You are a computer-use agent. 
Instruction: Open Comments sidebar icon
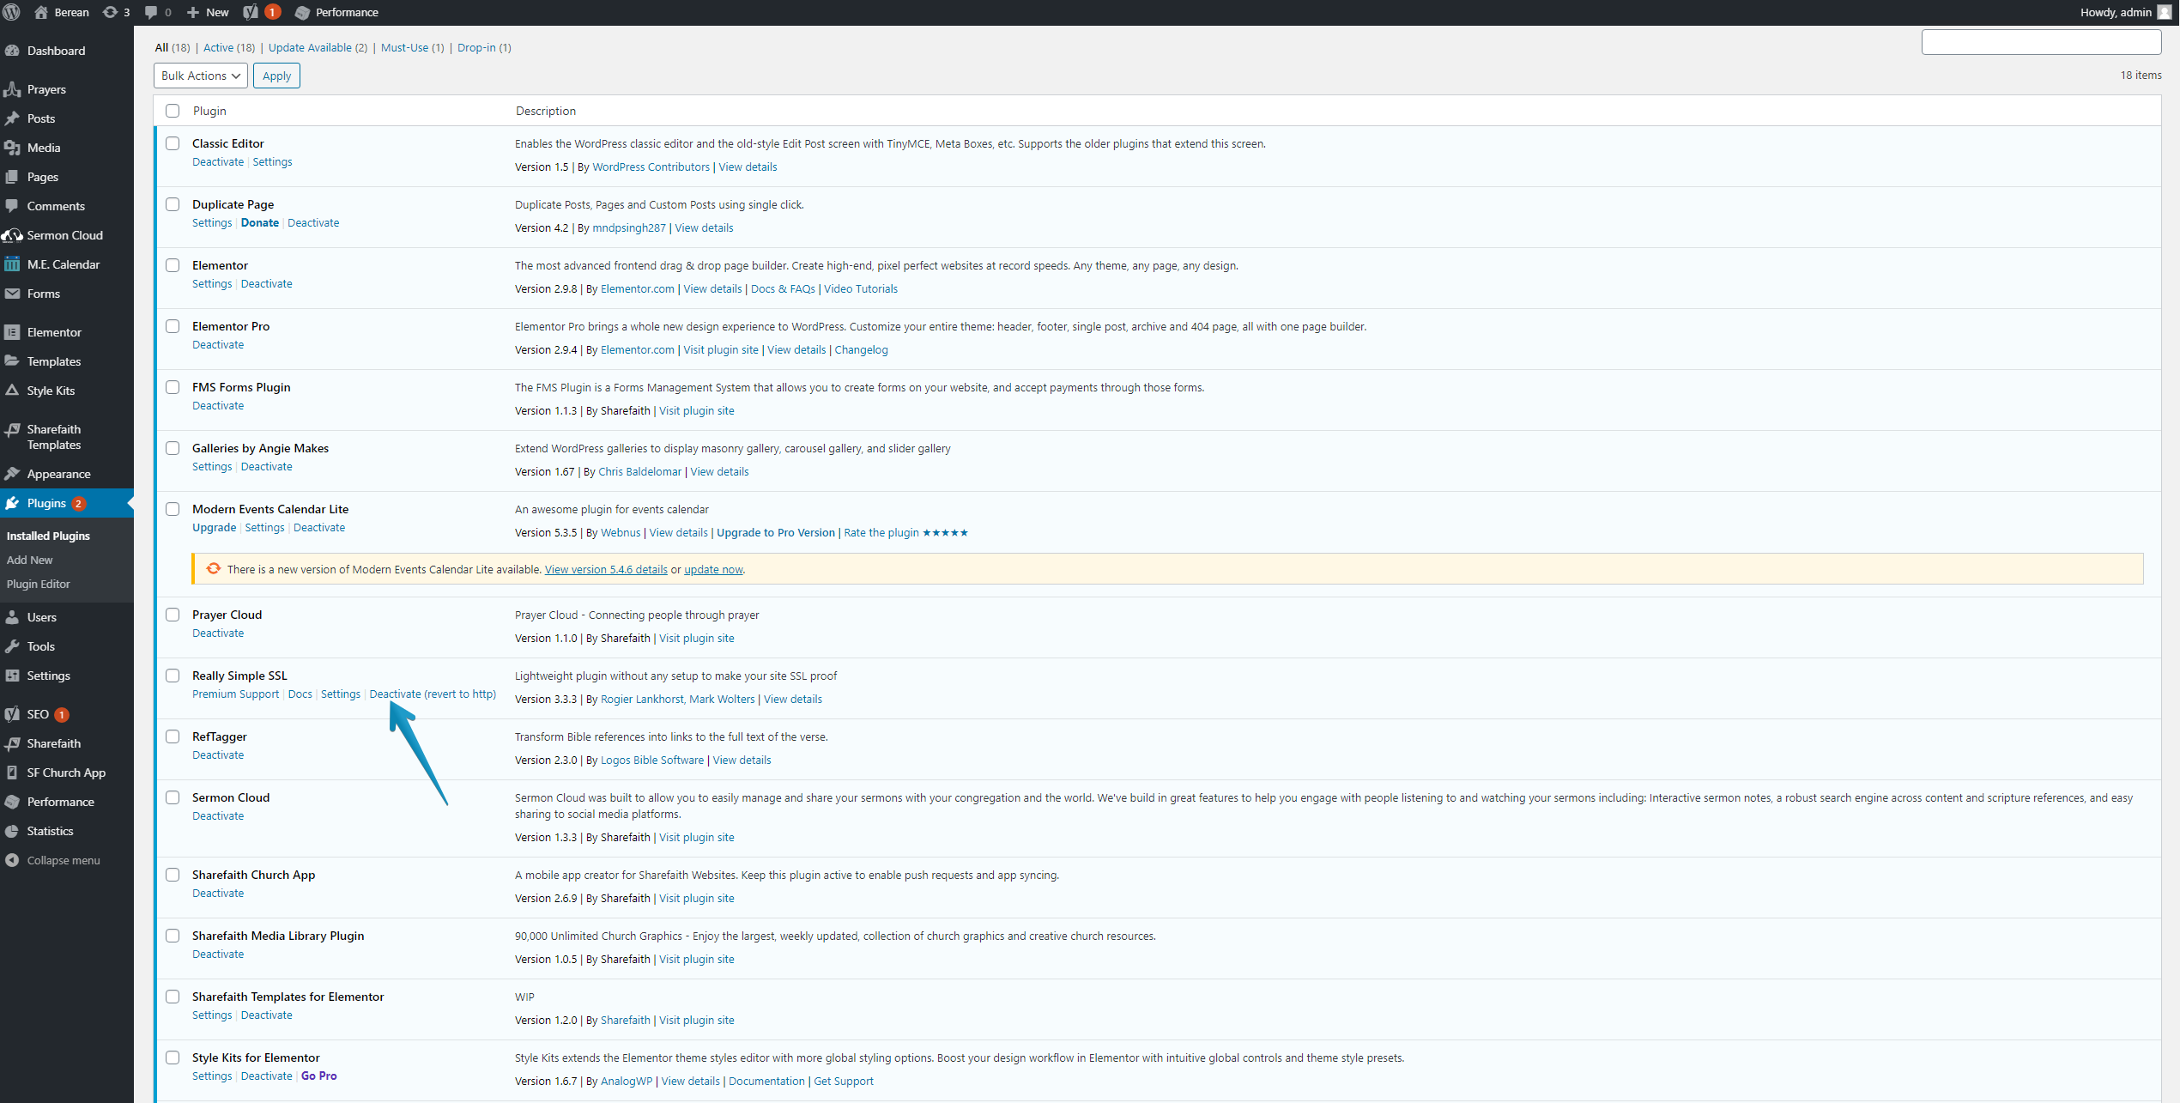click(x=12, y=206)
